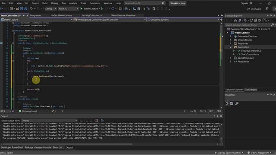Open the Show output from Debug dropdown
This screenshot has height=155, width=276.
pos(49,121)
